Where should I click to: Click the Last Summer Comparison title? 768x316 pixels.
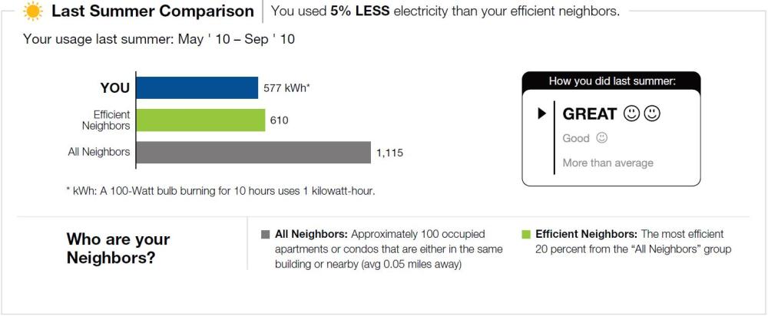[152, 12]
